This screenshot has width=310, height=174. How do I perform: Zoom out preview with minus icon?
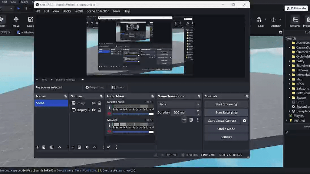click(x=37, y=80)
